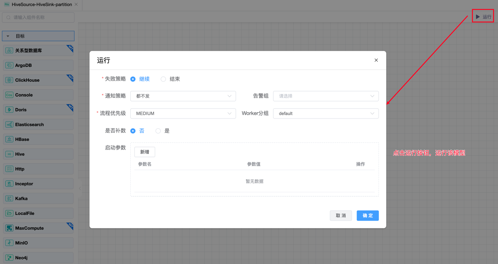This screenshot has width=498, height=264.
Task: Enable 是 option for 是否补数
Action: [158, 131]
